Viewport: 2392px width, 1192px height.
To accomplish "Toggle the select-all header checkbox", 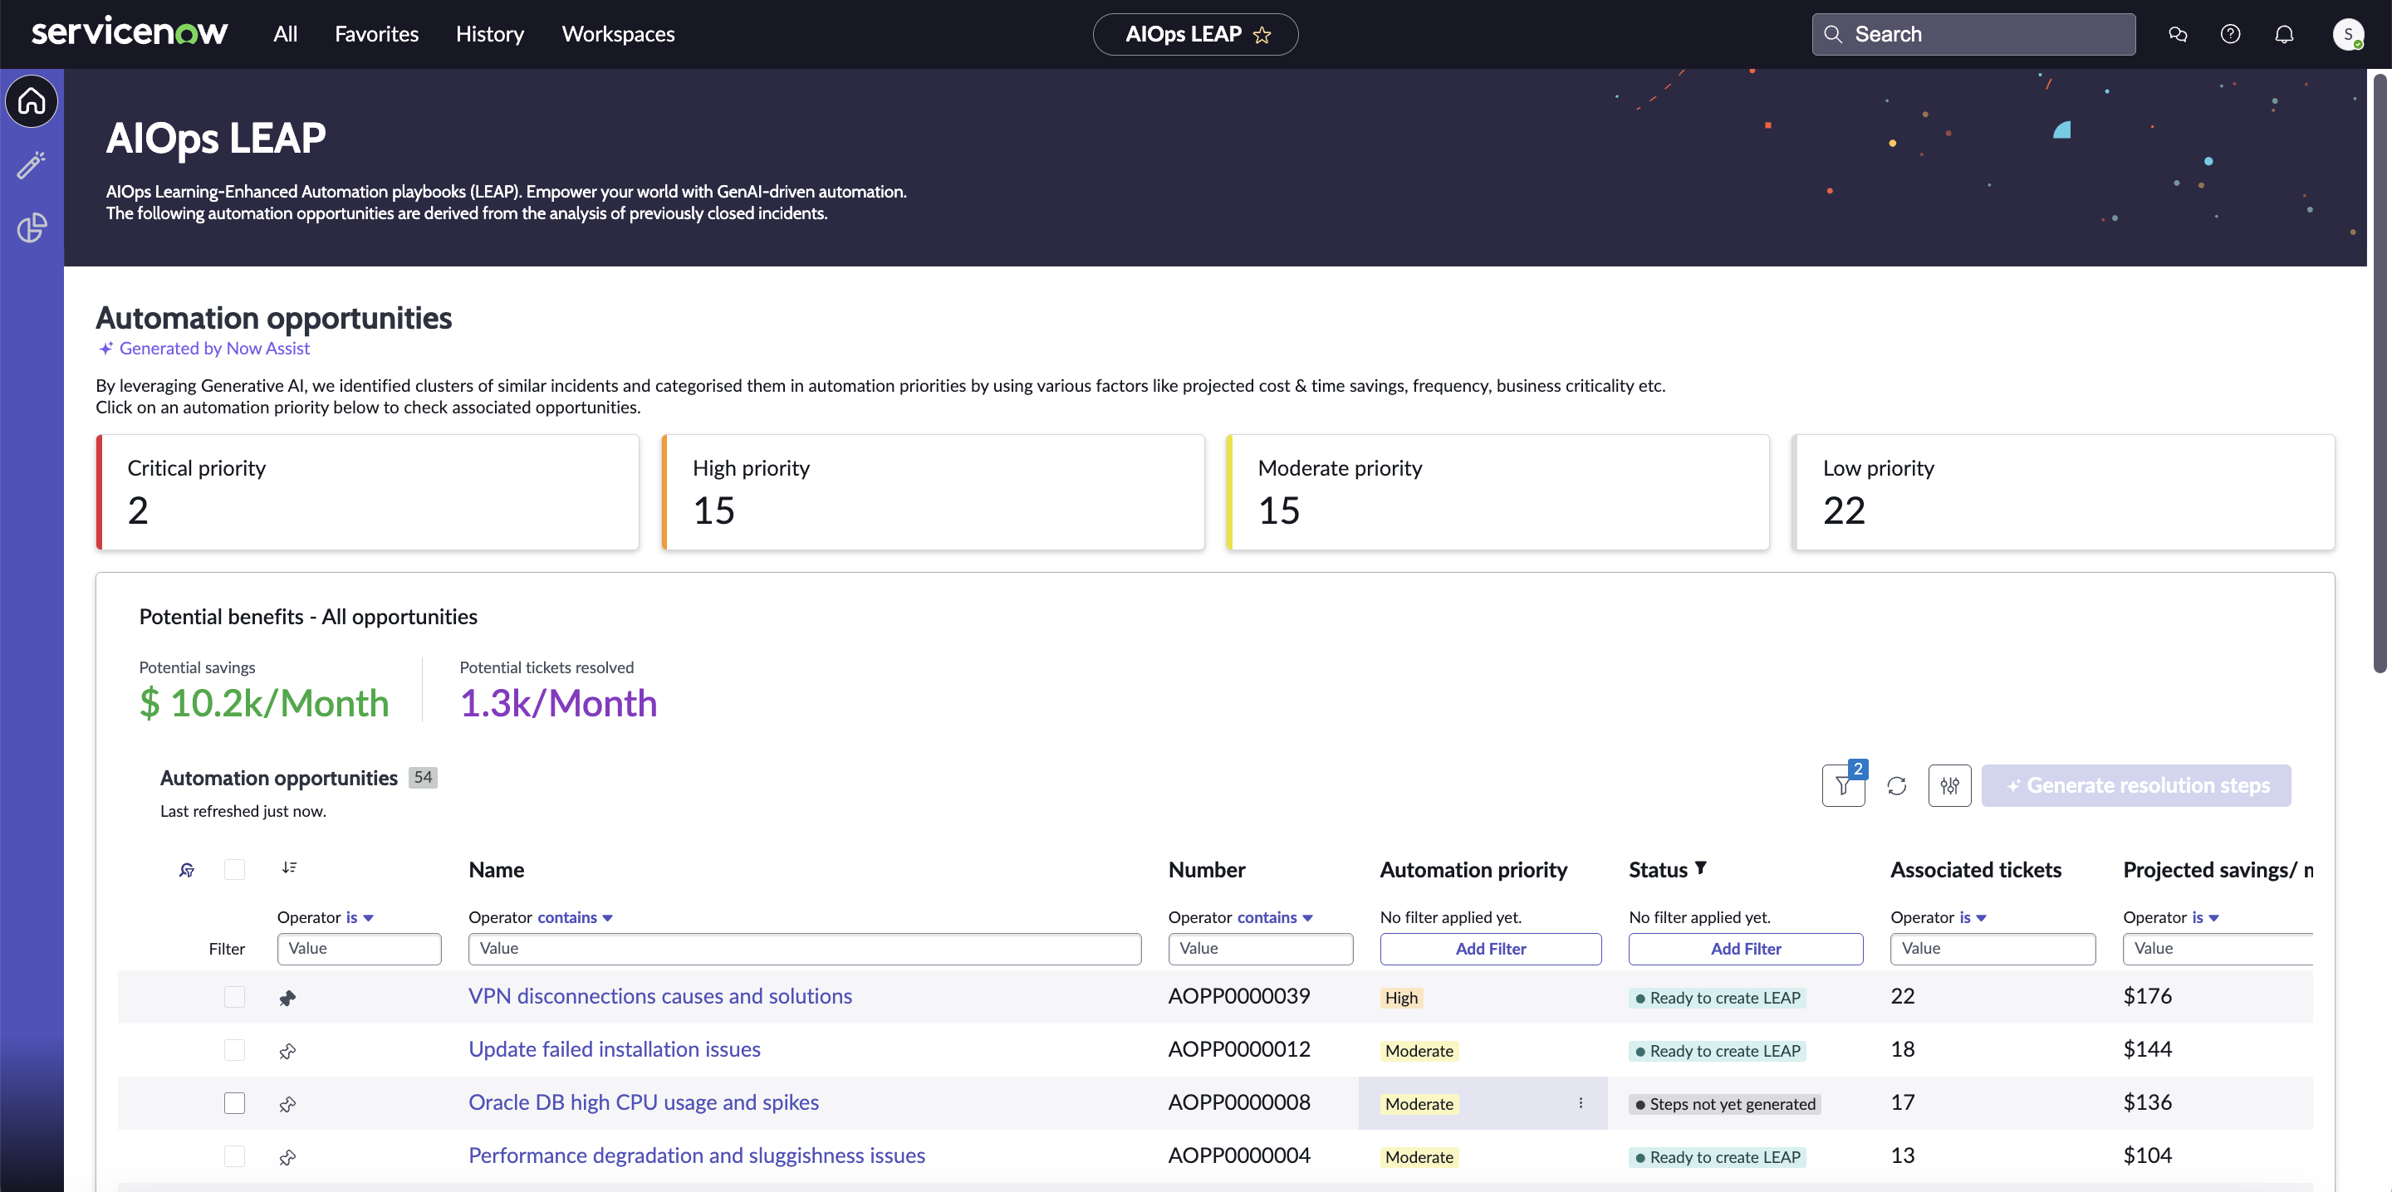I will point(234,870).
